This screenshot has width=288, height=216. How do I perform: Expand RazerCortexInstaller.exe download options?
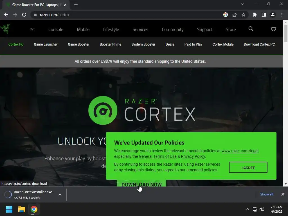tap(60, 195)
